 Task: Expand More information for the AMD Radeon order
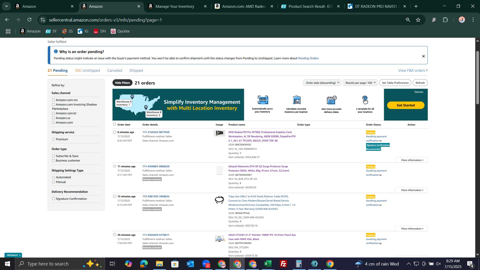point(411,160)
